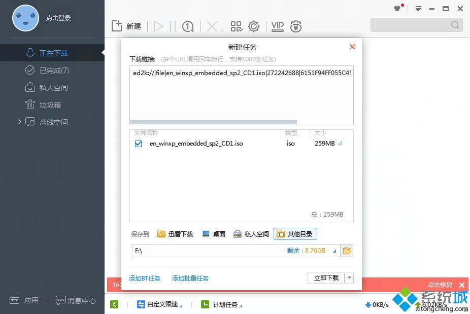Open 垃圾箱 trash in the sidebar
This screenshot has width=470, height=314.
click(x=52, y=105)
